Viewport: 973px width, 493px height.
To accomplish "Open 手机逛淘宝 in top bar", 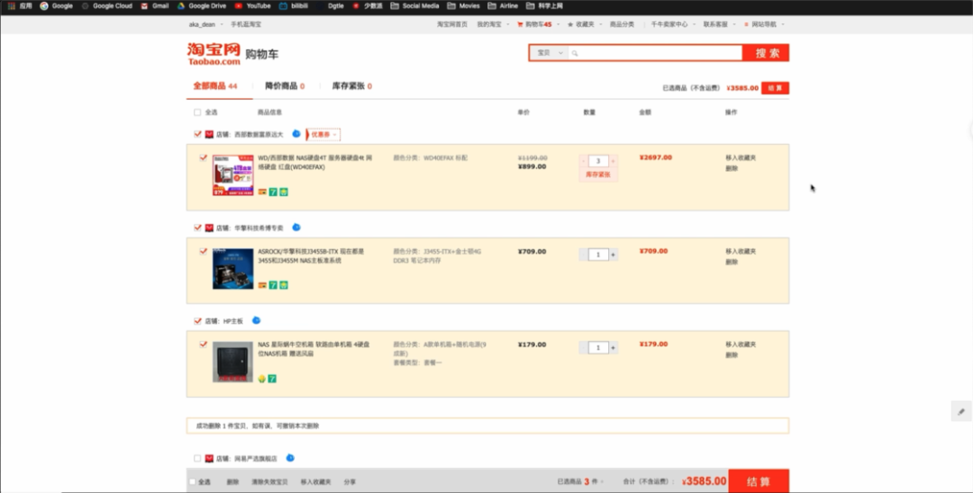I will (x=246, y=24).
